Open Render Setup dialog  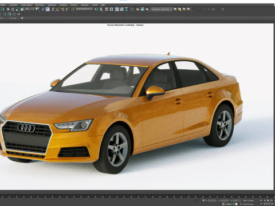pyautogui.click(x=137, y=9)
